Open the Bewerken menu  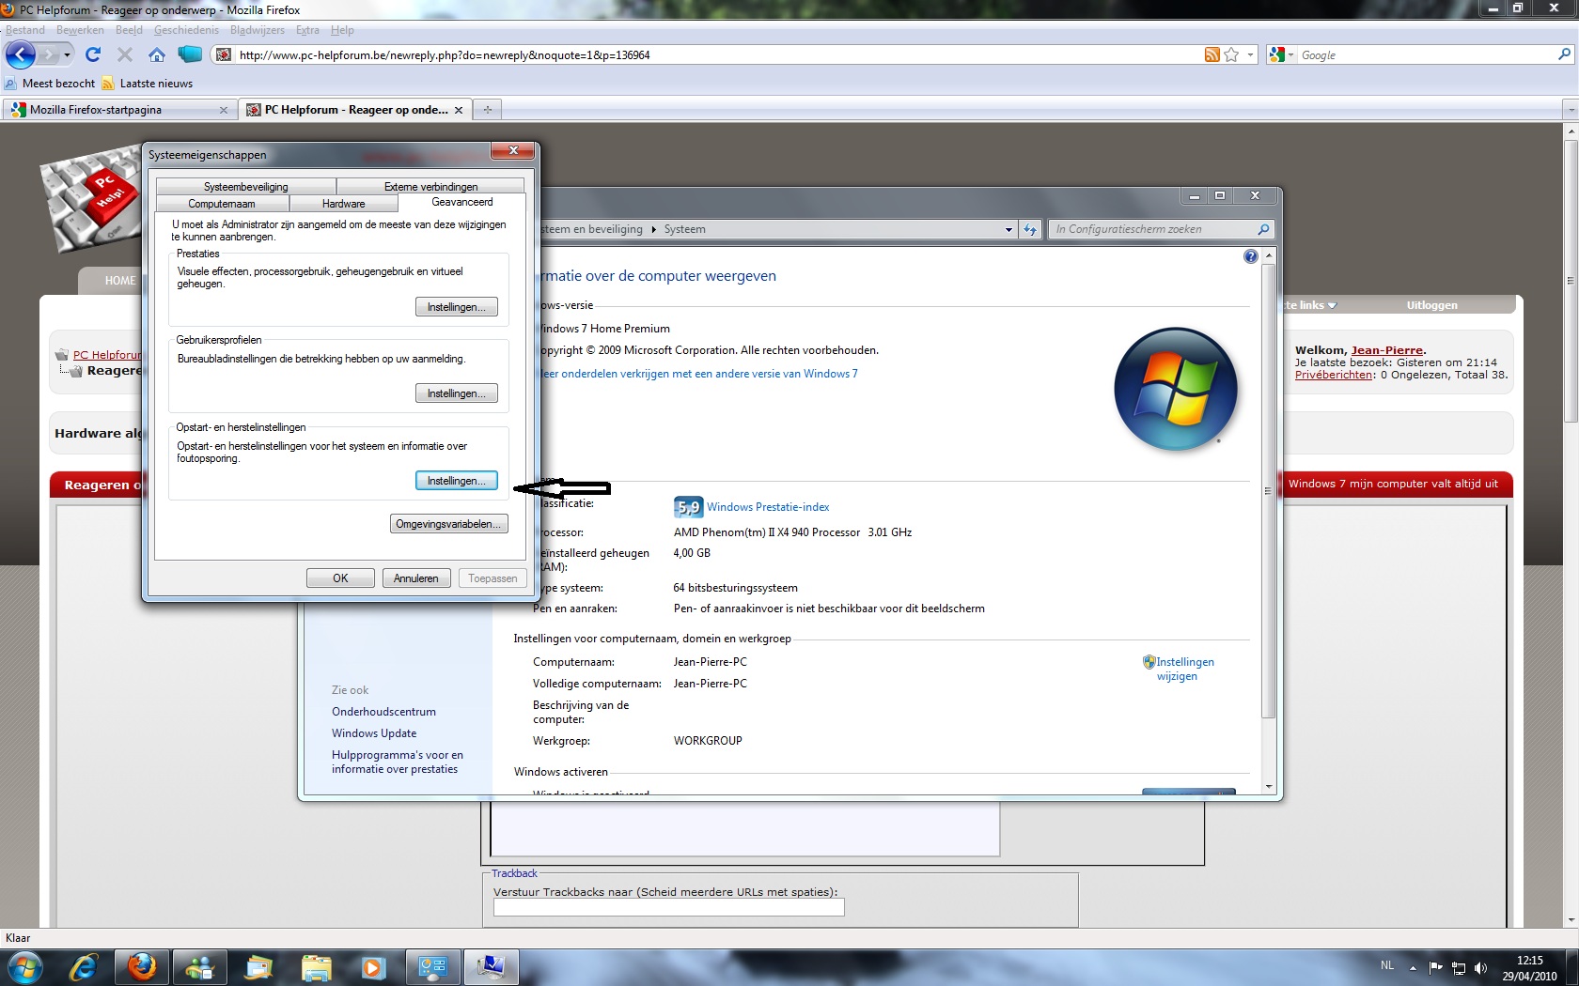tap(80, 30)
